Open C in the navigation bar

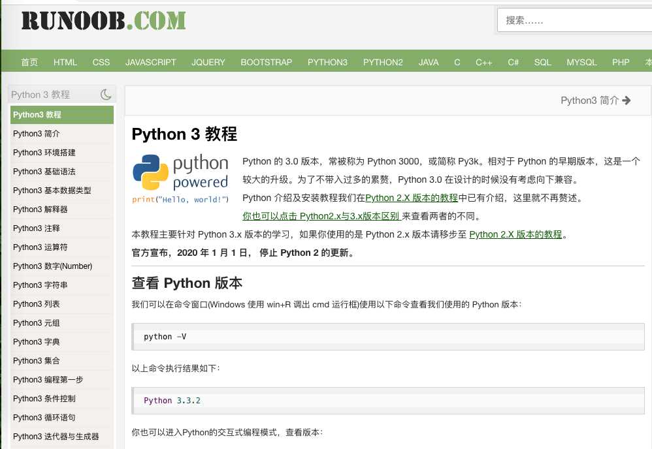pyautogui.click(x=457, y=62)
